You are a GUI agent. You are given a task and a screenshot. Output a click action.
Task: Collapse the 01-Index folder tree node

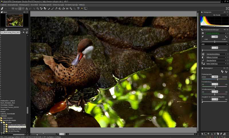click(2, 123)
